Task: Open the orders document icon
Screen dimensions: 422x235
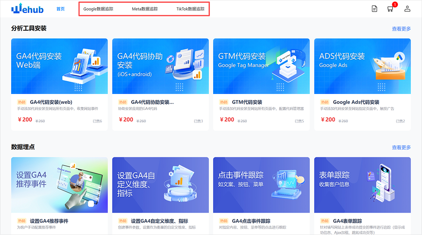Action: pos(375,9)
